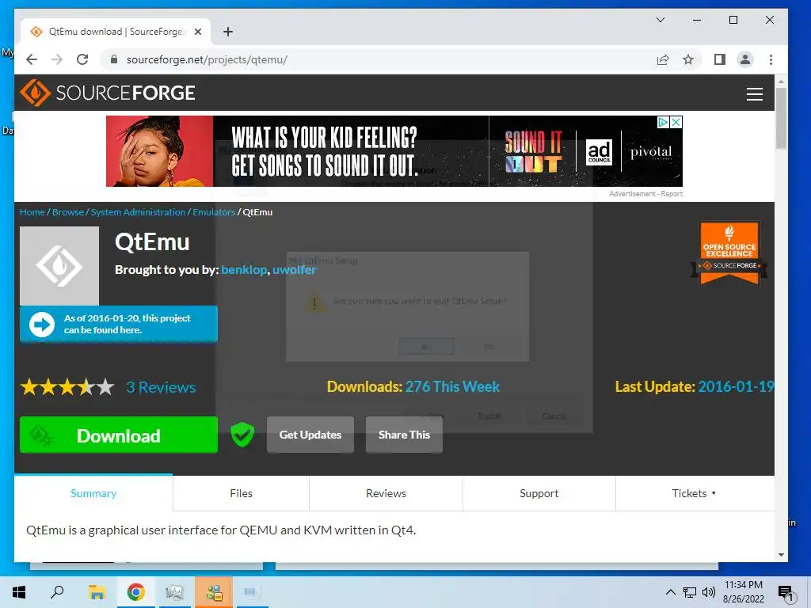Click System Administration breadcrumb
This screenshot has width=811, height=608.
point(138,212)
